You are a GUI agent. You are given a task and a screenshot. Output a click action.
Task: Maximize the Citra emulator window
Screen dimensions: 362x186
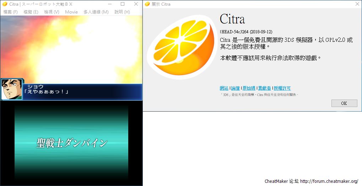[123, 4]
